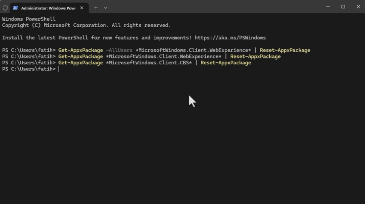Image resolution: width=365 pixels, height=204 pixels.
Task: Close the Windows Terminal window
Action: 358,7
